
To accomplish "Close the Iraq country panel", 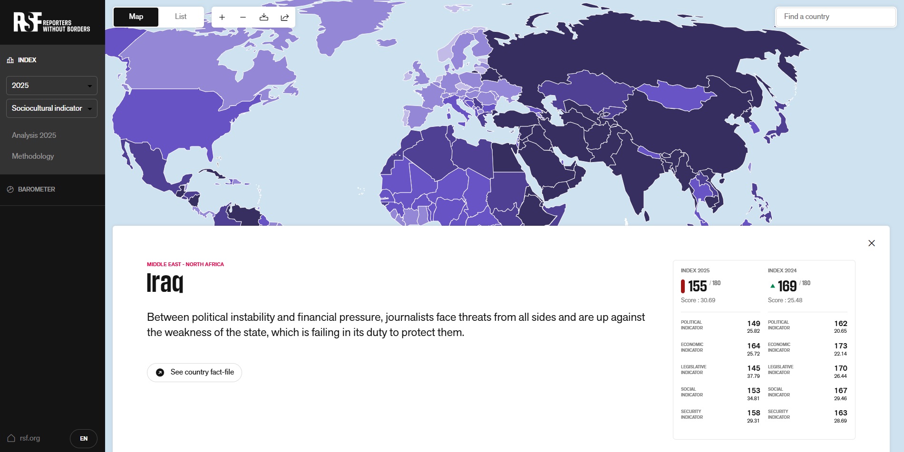I will (871, 243).
